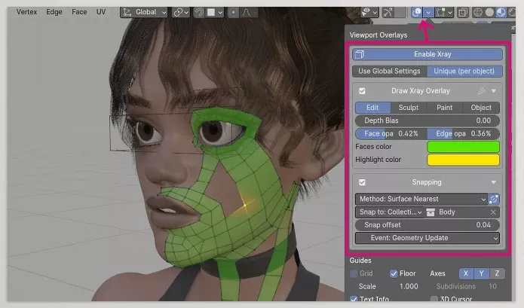
Task: Click the mesh edit mode overlay icon
Action: pos(441,12)
